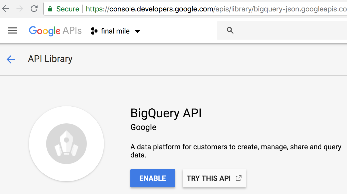
Task: Click the API Library page title
Action: (50, 59)
